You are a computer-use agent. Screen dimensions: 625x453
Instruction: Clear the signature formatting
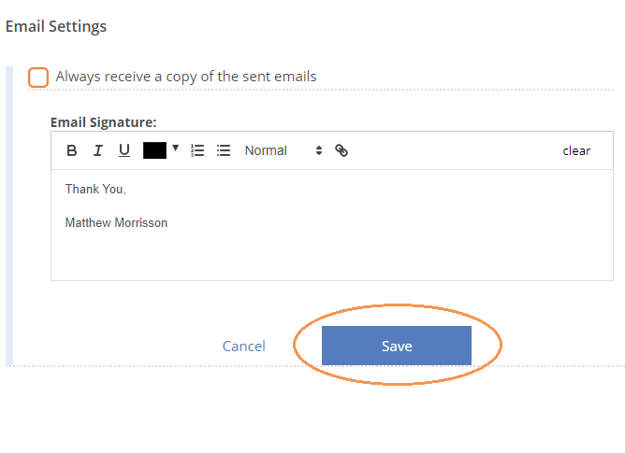[x=576, y=151]
